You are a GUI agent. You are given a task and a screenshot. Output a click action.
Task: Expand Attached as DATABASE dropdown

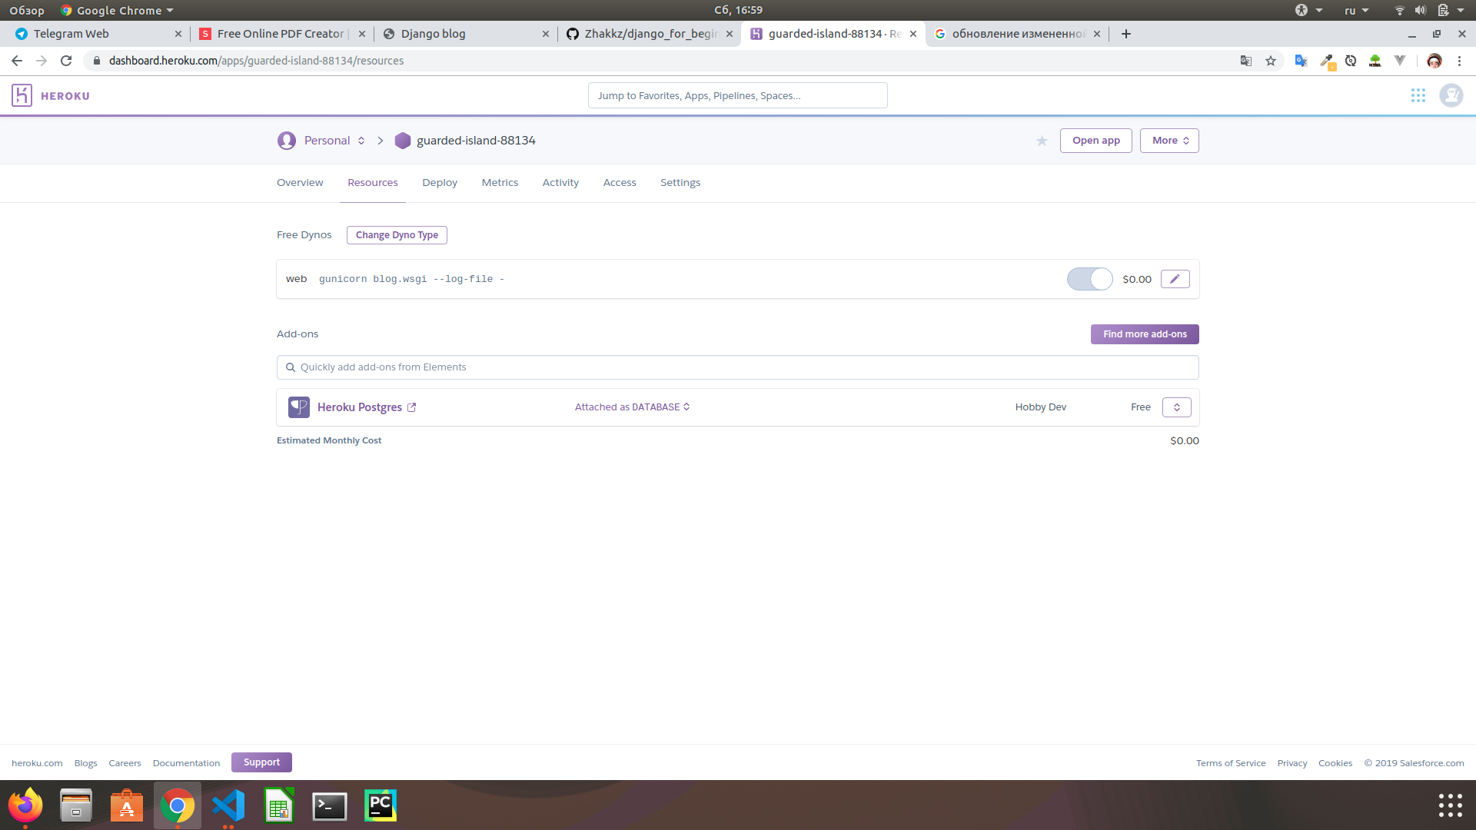pos(632,407)
